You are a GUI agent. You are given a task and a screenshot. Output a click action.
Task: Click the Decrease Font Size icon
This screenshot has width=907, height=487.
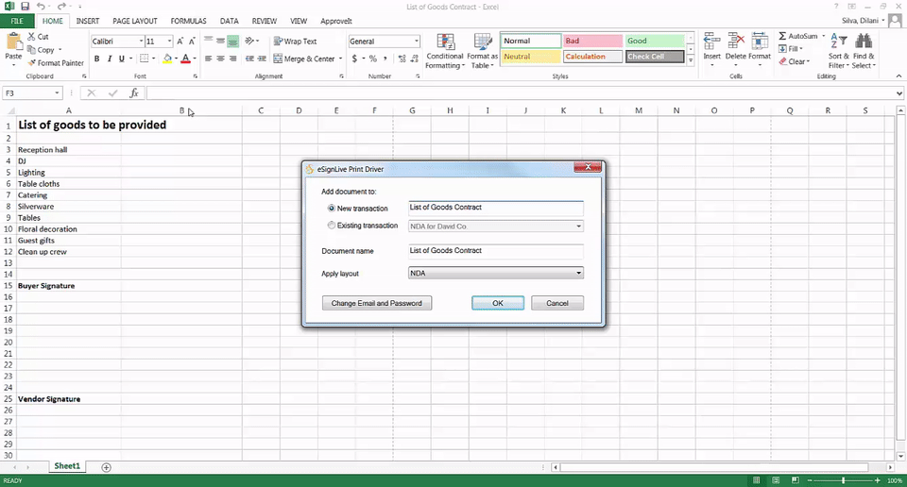[192, 41]
